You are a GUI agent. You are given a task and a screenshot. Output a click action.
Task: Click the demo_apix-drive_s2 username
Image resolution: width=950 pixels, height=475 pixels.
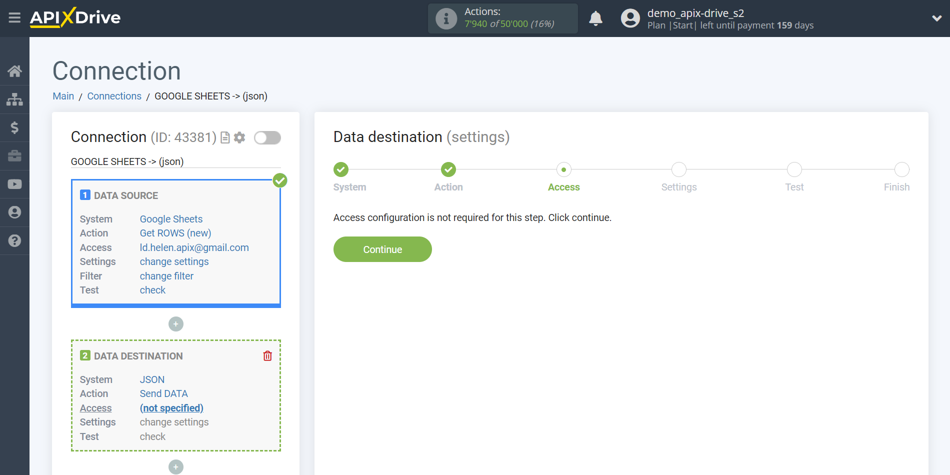click(695, 13)
